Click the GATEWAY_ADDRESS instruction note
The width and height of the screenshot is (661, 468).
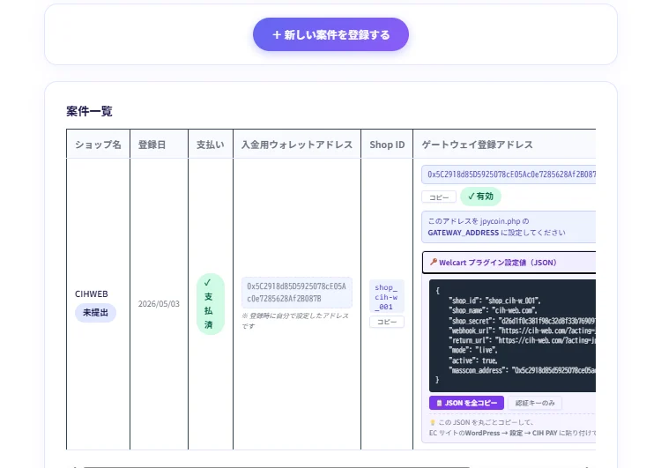pyautogui.click(x=509, y=227)
